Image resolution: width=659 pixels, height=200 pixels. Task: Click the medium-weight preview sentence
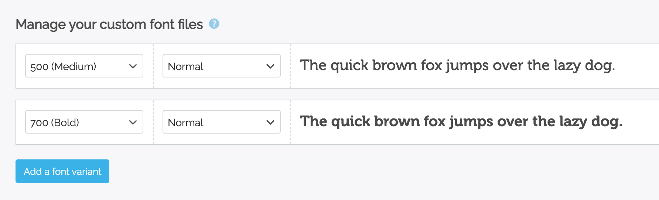tap(457, 66)
